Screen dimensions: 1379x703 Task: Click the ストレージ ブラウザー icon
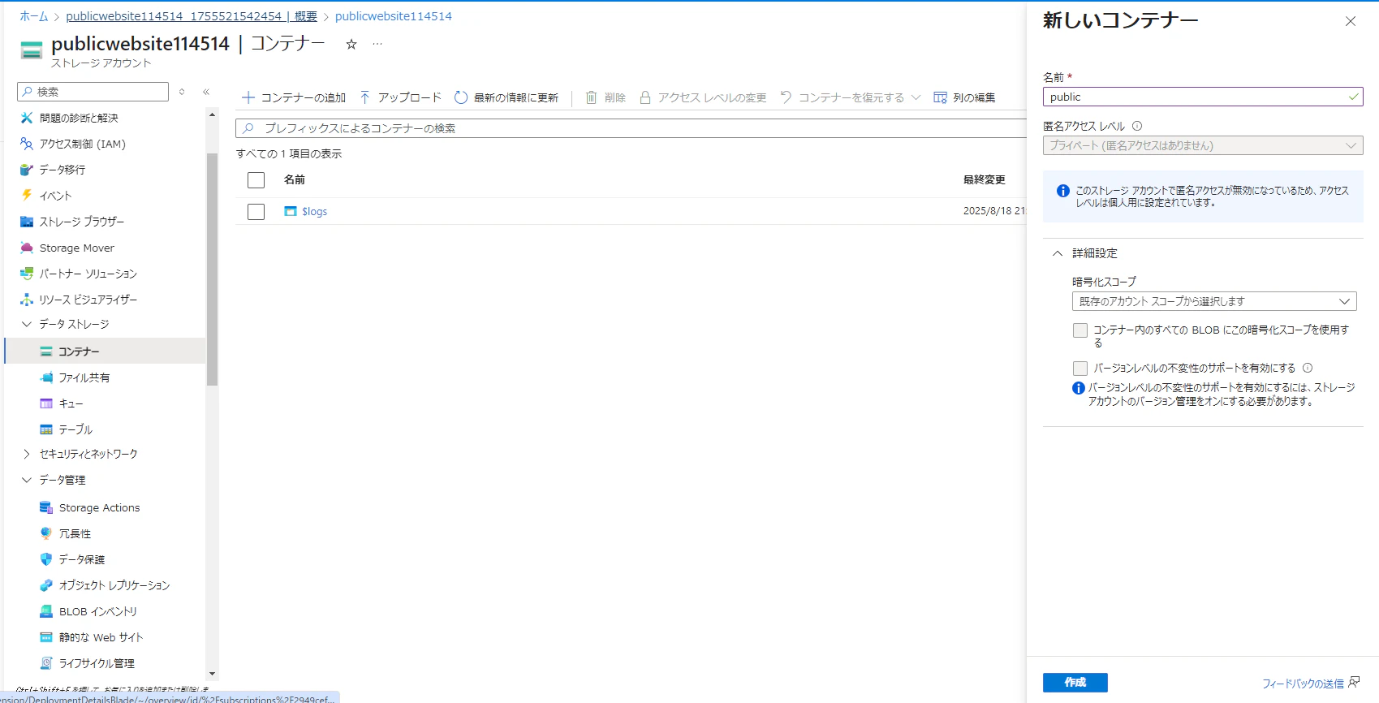pos(27,222)
